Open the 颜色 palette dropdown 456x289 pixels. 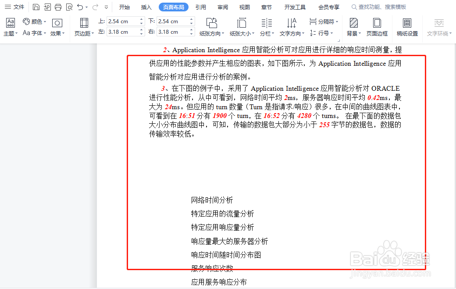pyautogui.click(x=35, y=21)
